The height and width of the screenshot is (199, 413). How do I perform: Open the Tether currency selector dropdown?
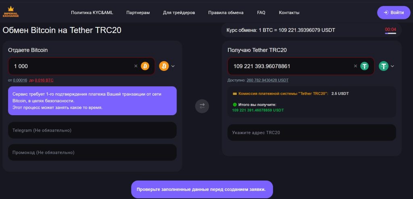pos(387,66)
